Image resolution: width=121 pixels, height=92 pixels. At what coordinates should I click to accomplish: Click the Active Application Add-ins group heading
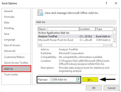point(54,33)
